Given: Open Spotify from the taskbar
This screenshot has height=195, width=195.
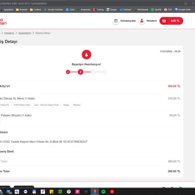Looking at the screenshot, I should pos(103,192).
